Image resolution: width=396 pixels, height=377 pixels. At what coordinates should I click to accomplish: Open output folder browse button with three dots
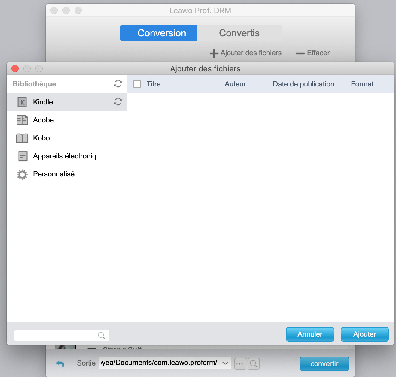(240, 364)
